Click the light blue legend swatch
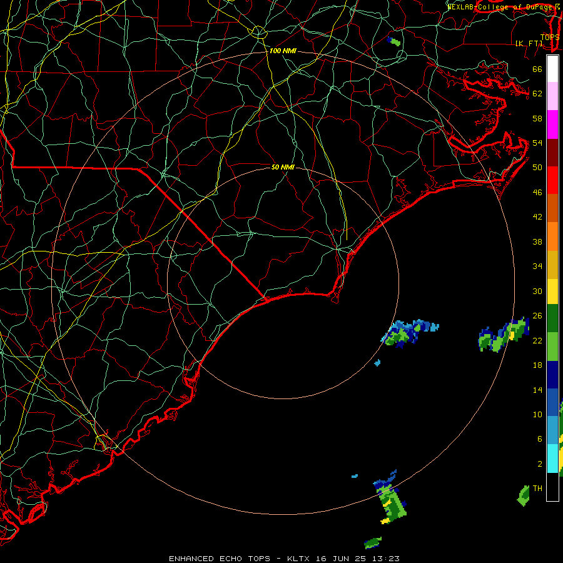Screen dimensions: 563x563 coord(552,430)
